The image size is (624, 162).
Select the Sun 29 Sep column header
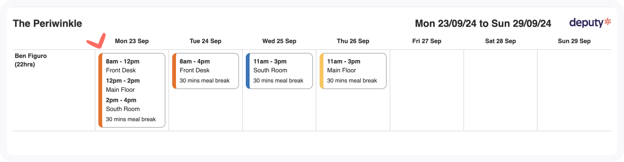tap(574, 41)
